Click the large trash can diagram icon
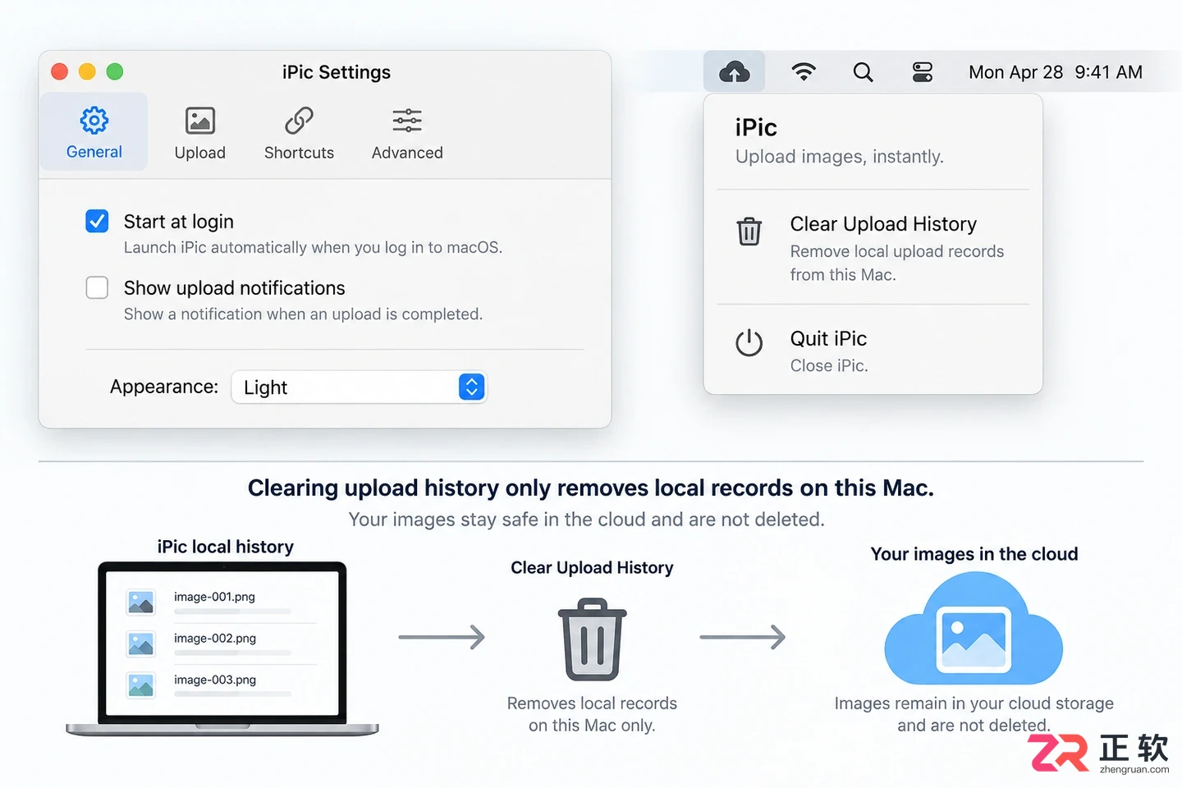The image size is (1182, 788). [593, 639]
